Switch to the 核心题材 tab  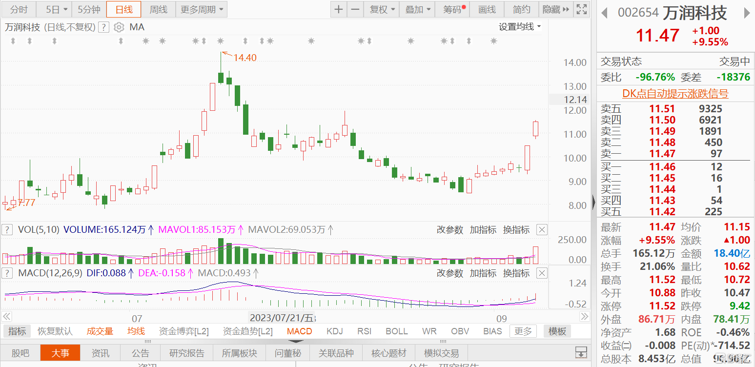389,353
